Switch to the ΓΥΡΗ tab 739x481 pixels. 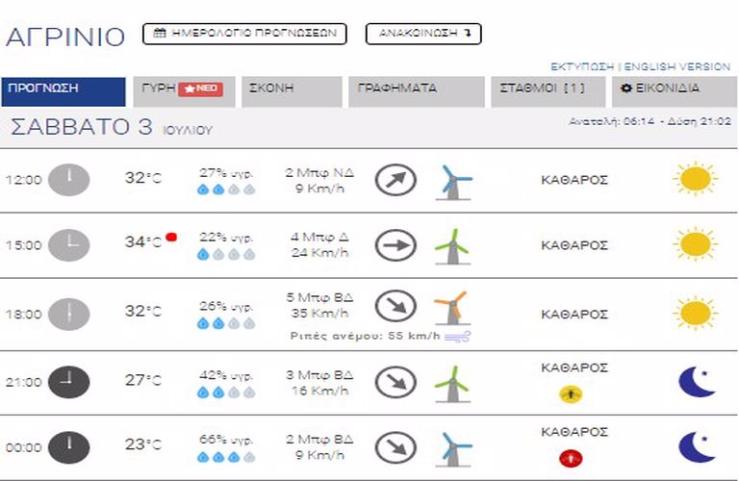(183, 89)
